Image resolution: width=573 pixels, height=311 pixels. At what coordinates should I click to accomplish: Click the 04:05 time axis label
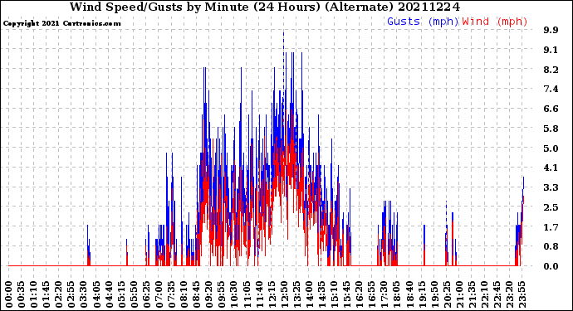click(x=96, y=294)
